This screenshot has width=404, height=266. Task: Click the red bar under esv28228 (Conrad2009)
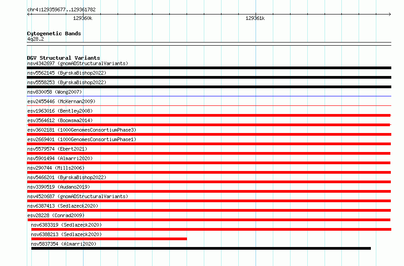click(209, 220)
